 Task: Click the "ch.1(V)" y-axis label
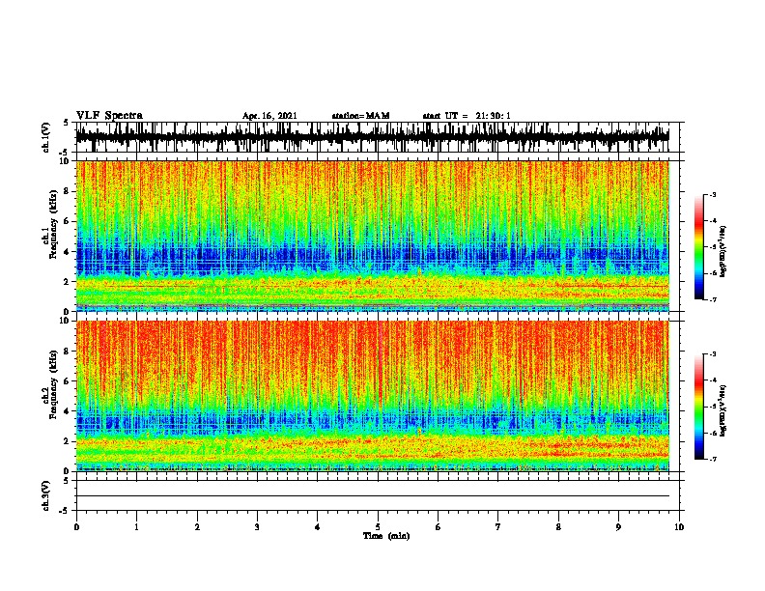46,137
